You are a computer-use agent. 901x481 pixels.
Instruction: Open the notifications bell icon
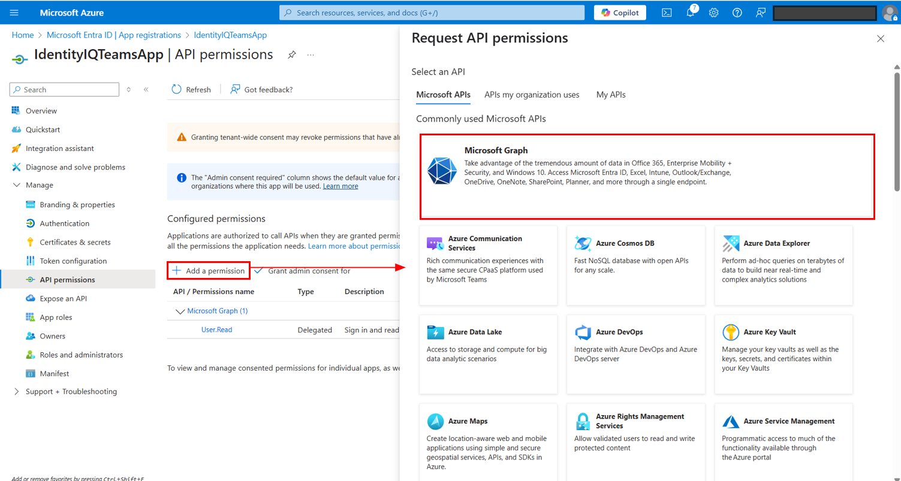[x=690, y=13]
